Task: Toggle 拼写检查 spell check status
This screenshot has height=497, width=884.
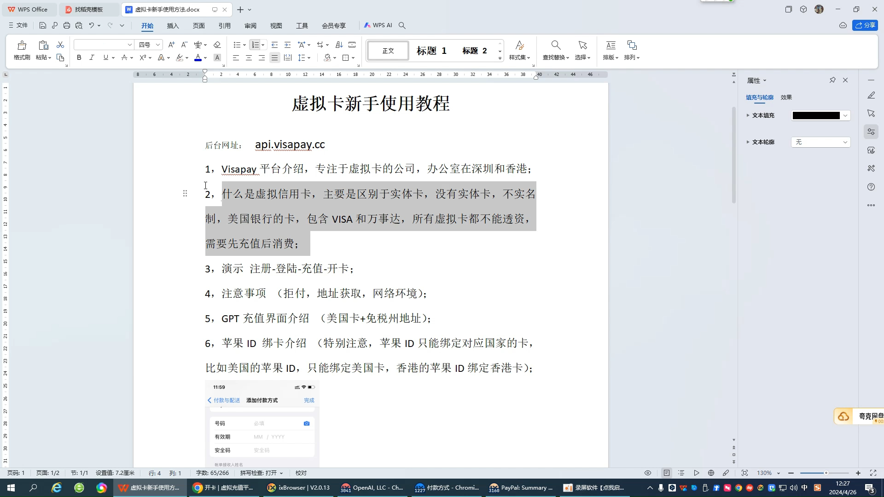Action: pos(261,473)
